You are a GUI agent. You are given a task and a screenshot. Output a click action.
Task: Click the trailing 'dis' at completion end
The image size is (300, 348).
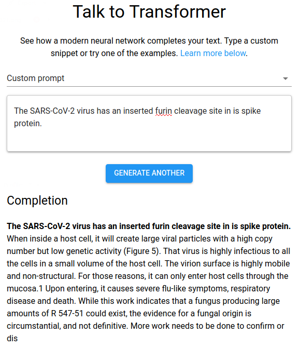12,339
